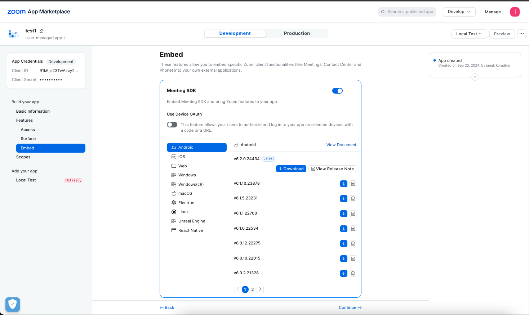Screen dimensions: 529x315
Task: Download SDK version v6.1.5.23231
Action: (x=344, y=199)
